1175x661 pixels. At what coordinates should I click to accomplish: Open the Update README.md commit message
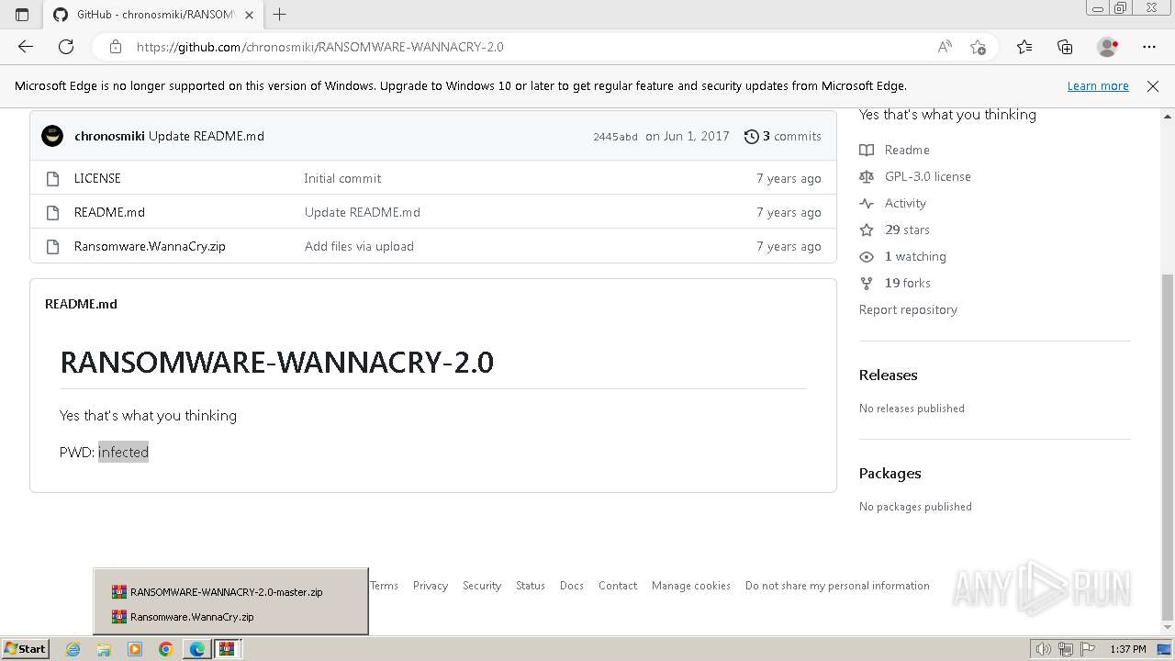click(x=207, y=136)
